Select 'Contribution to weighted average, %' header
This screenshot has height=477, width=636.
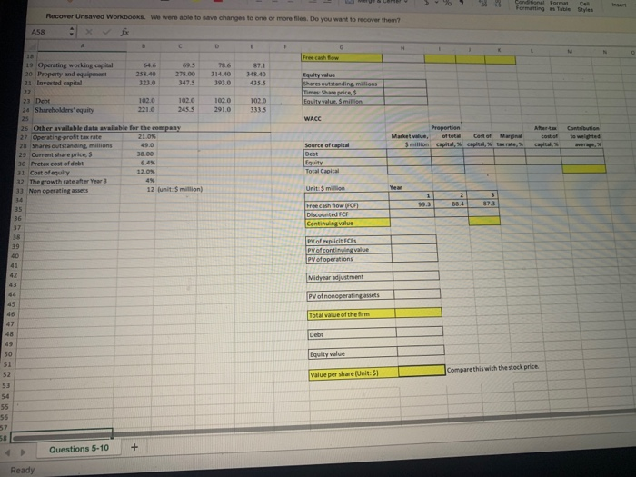[x=583, y=136]
